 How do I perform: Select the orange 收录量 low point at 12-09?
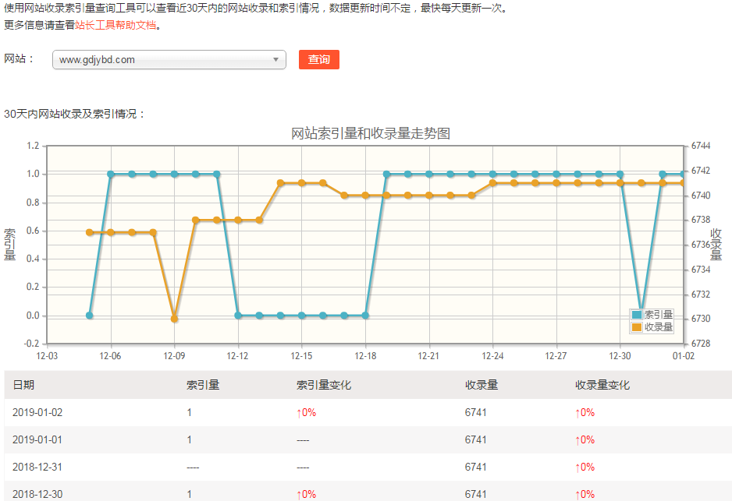(174, 319)
